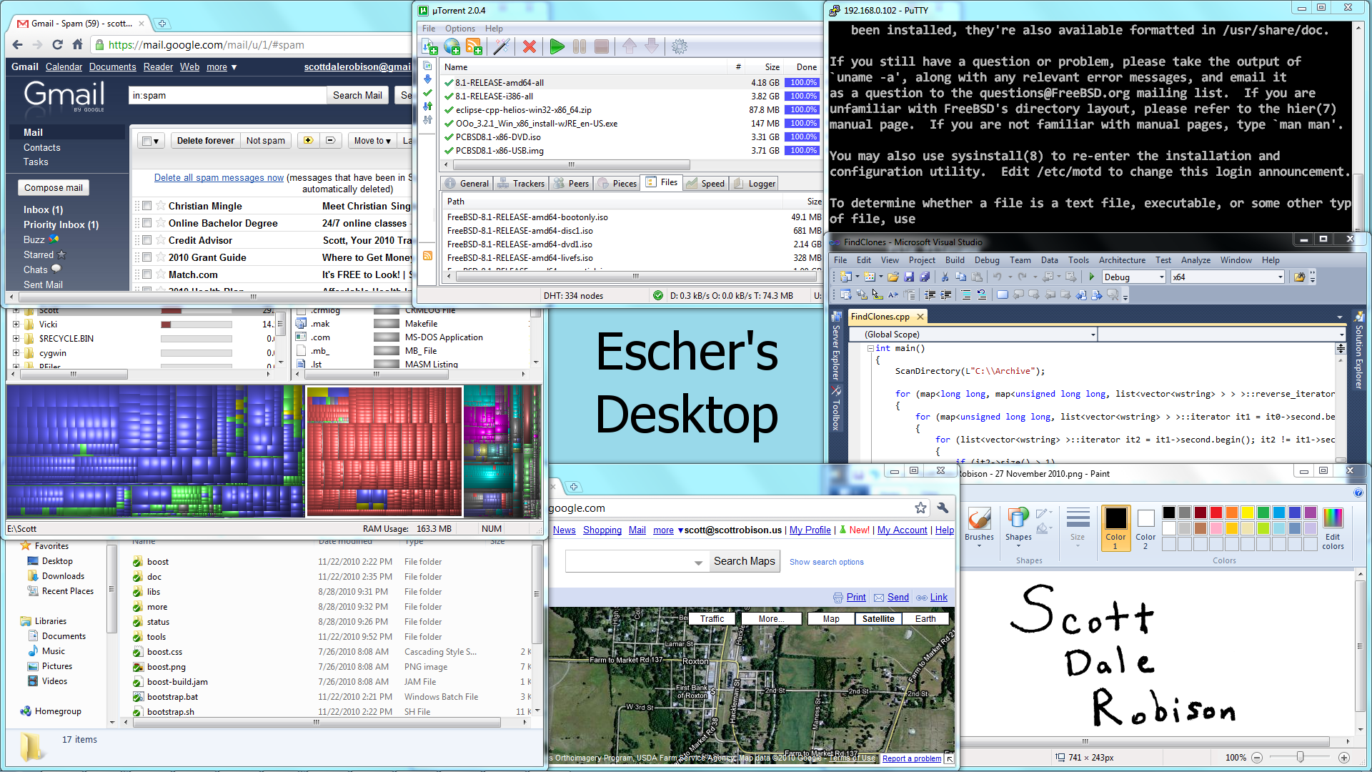The height and width of the screenshot is (772, 1372).
Task: Check the Credit Advisor email checkbox
Action: (x=146, y=240)
